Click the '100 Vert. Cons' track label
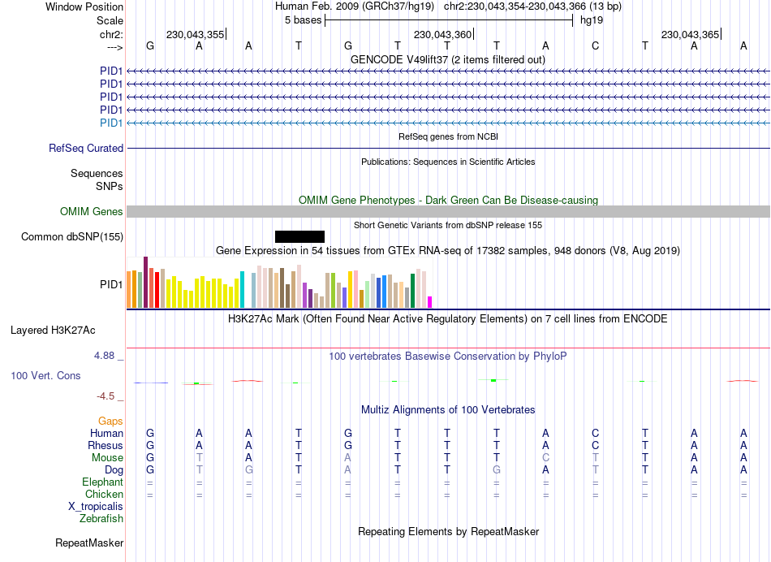 coord(45,375)
